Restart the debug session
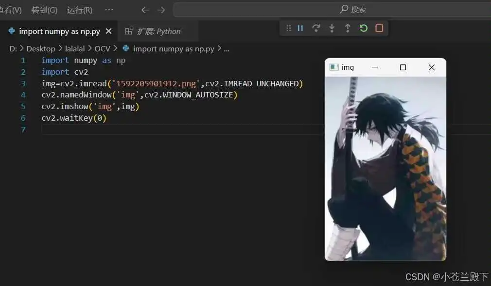 click(x=364, y=29)
